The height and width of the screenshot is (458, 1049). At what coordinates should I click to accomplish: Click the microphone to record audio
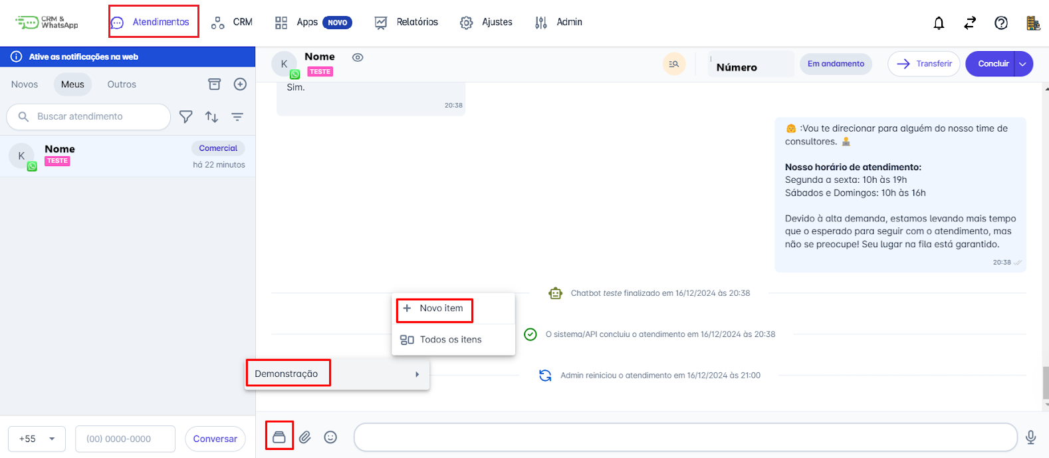(x=1030, y=437)
